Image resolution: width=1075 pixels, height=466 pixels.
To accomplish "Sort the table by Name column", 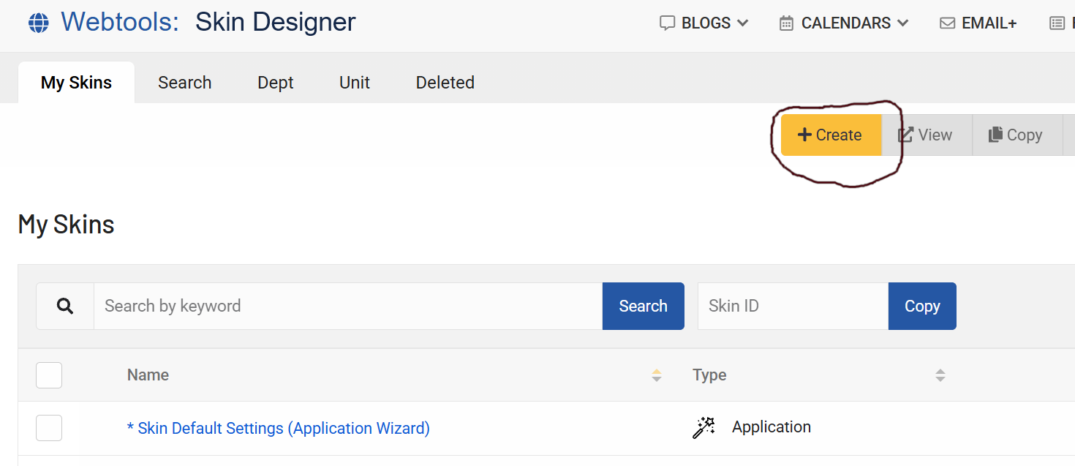I will pos(656,375).
